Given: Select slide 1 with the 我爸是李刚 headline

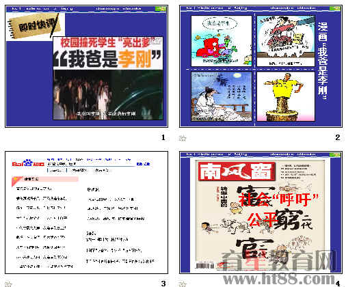Looking at the screenshot, I should 87,66.
